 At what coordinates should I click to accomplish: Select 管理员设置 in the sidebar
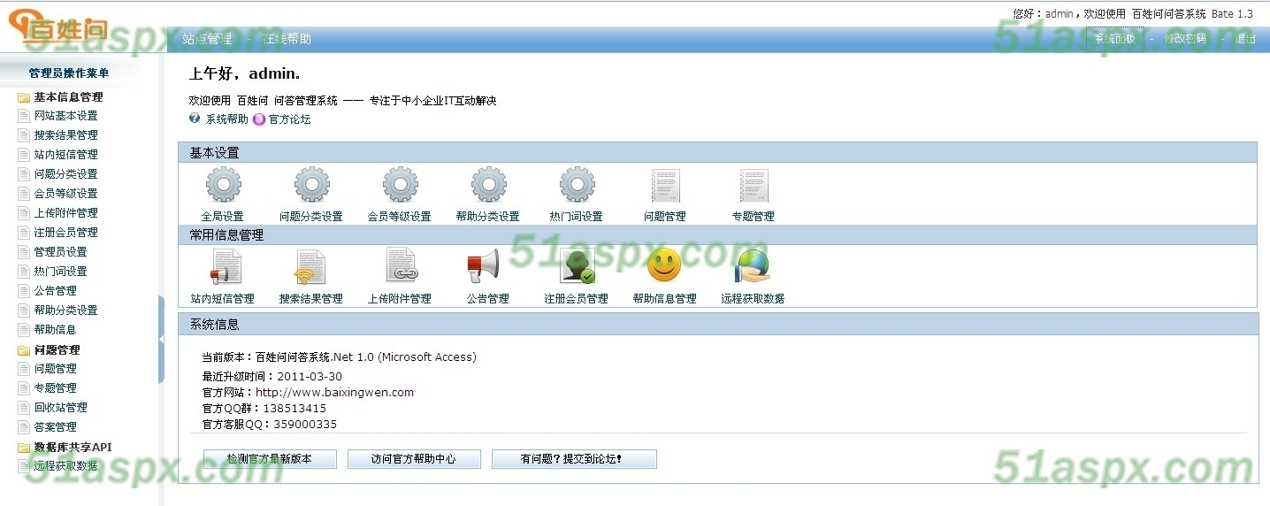[x=60, y=252]
